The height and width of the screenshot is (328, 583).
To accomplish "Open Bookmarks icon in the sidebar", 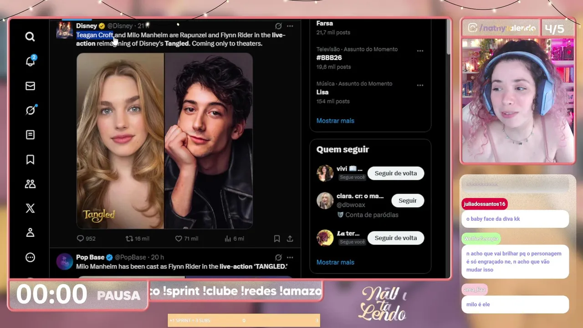I will (x=30, y=159).
